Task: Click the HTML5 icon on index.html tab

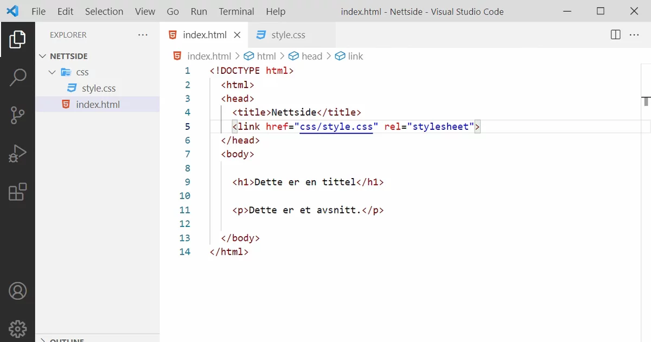Action: 173,35
